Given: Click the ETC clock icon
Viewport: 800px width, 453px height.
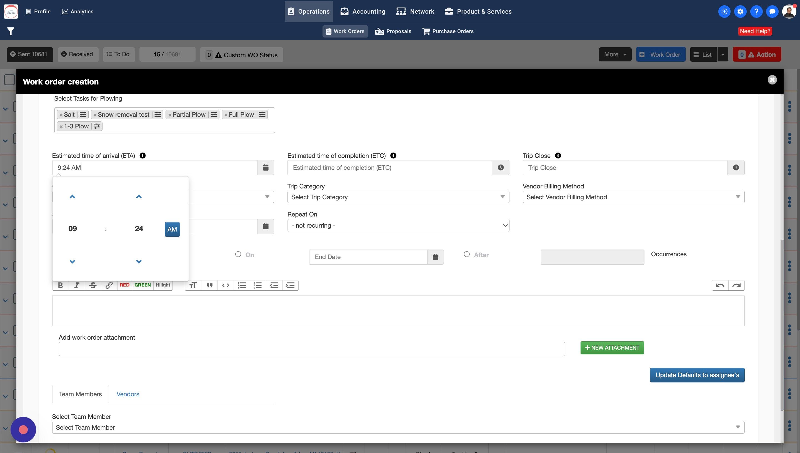Looking at the screenshot, I should [500, 168].
